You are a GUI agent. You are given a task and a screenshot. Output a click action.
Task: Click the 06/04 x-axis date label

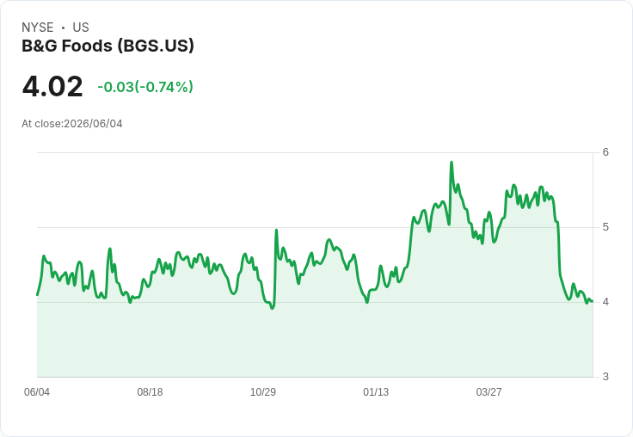(x=37, y=391)
